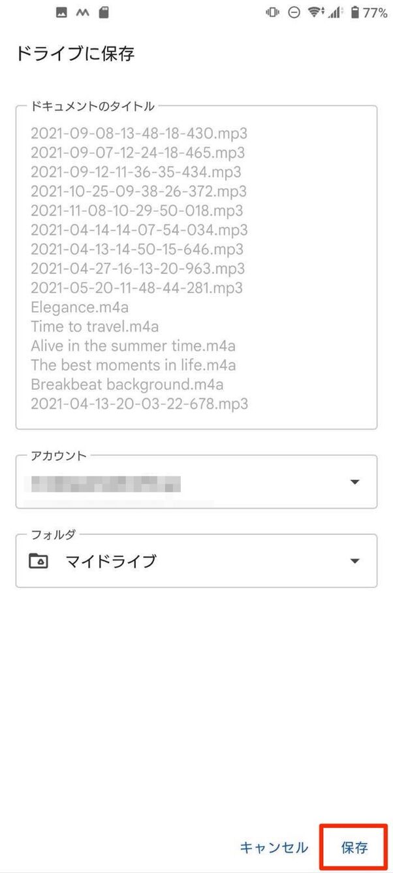Click the Time to travel.m4a title line
Viewport: 393px width, 873px height.
coord(95,326)
